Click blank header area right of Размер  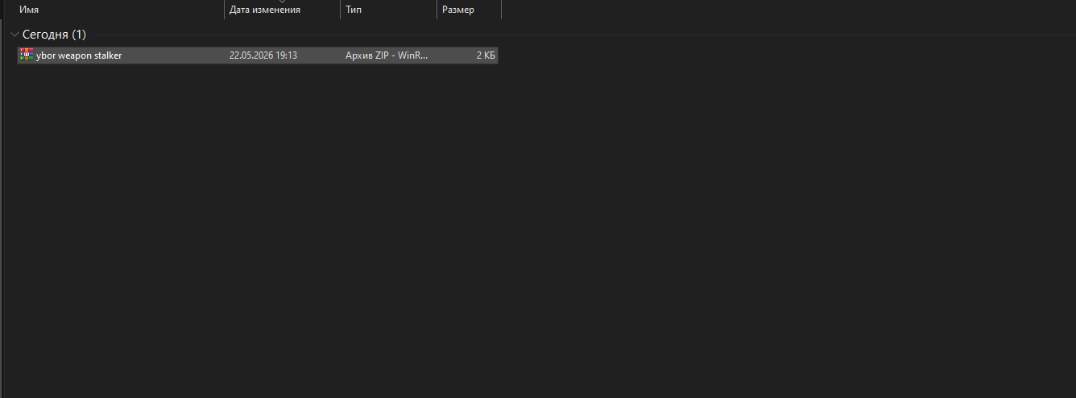pos(788,10)
